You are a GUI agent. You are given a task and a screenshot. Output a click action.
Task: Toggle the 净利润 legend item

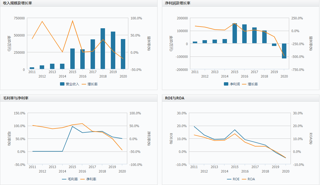232,84
